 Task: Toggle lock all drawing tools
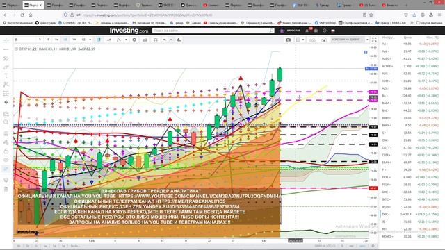click(6, 151)
